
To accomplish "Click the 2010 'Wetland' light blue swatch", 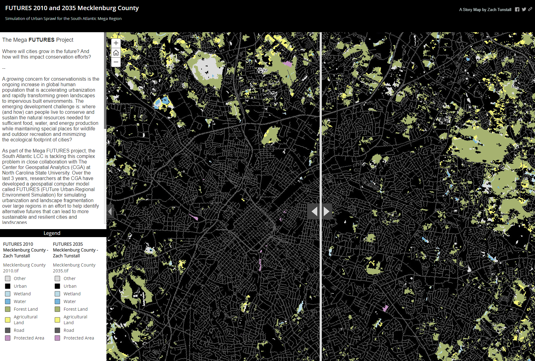I will tap(8, 294).
